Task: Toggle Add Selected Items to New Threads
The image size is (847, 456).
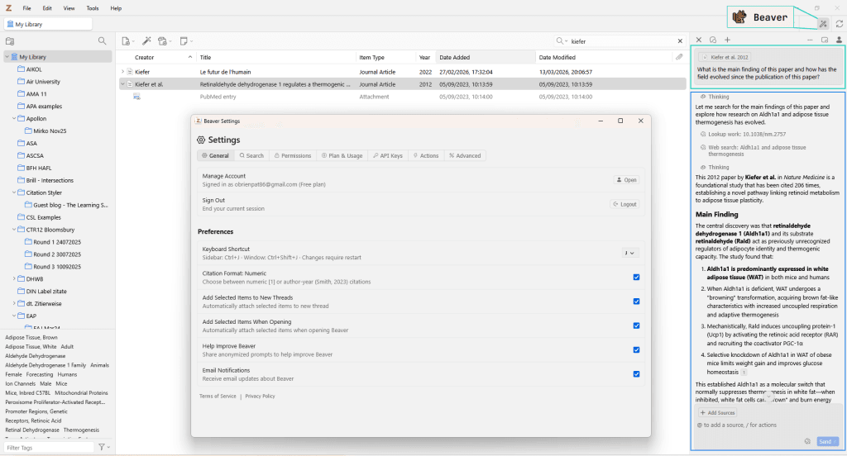Action: point(636,302)
